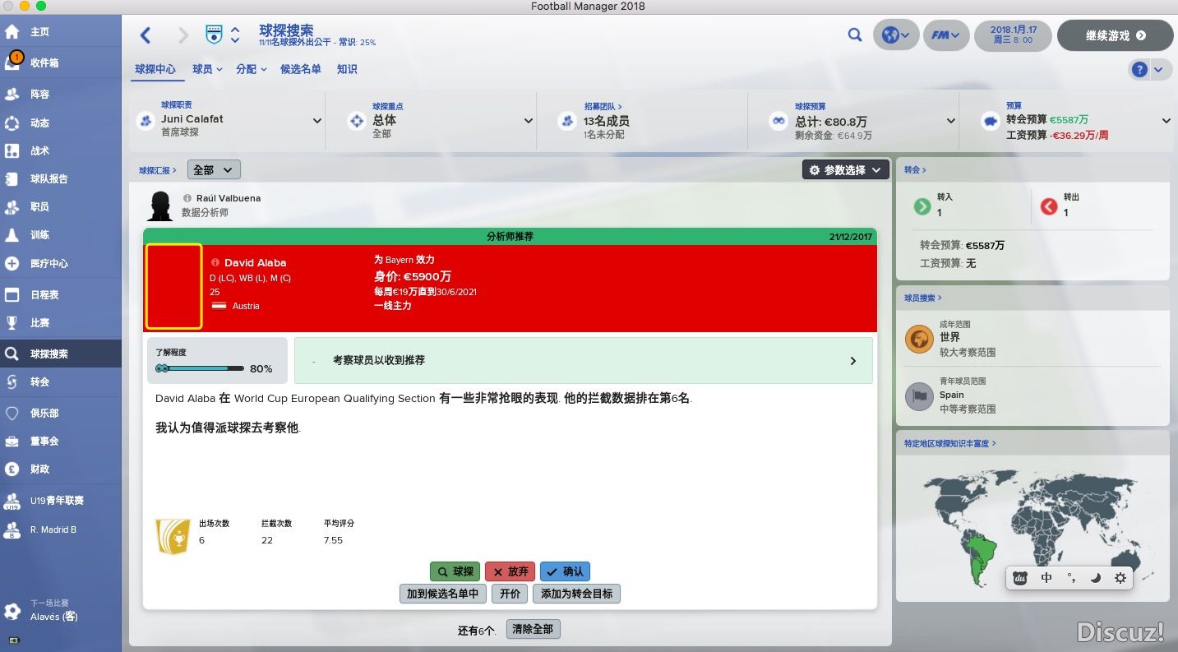
Task: Click the club badge icon in header
Action: [214, 35]
